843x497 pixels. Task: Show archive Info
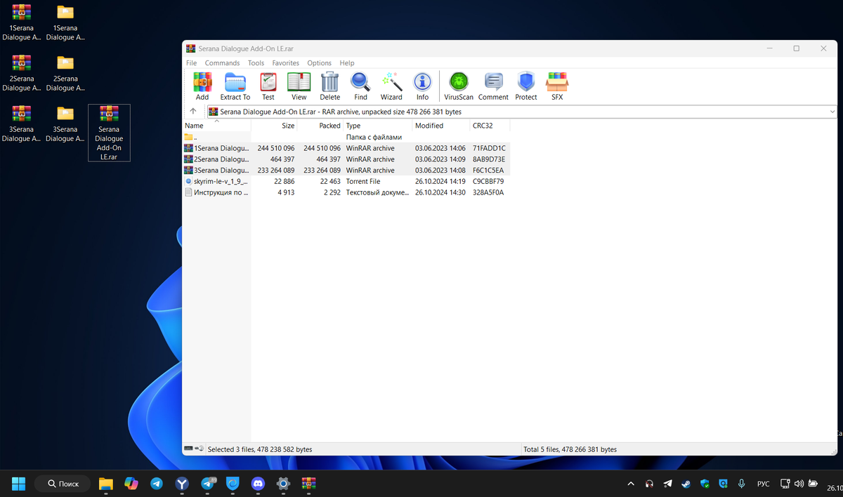422,86
